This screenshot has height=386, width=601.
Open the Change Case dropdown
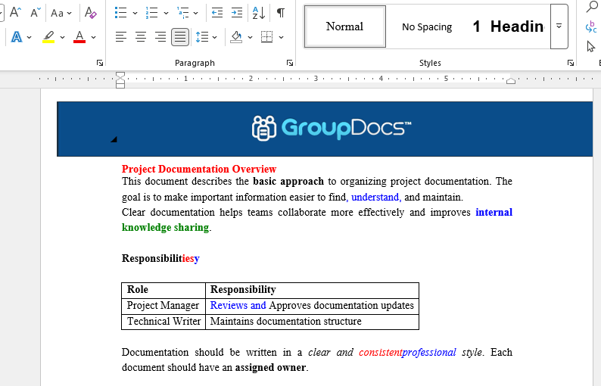[x=61, y=13]
